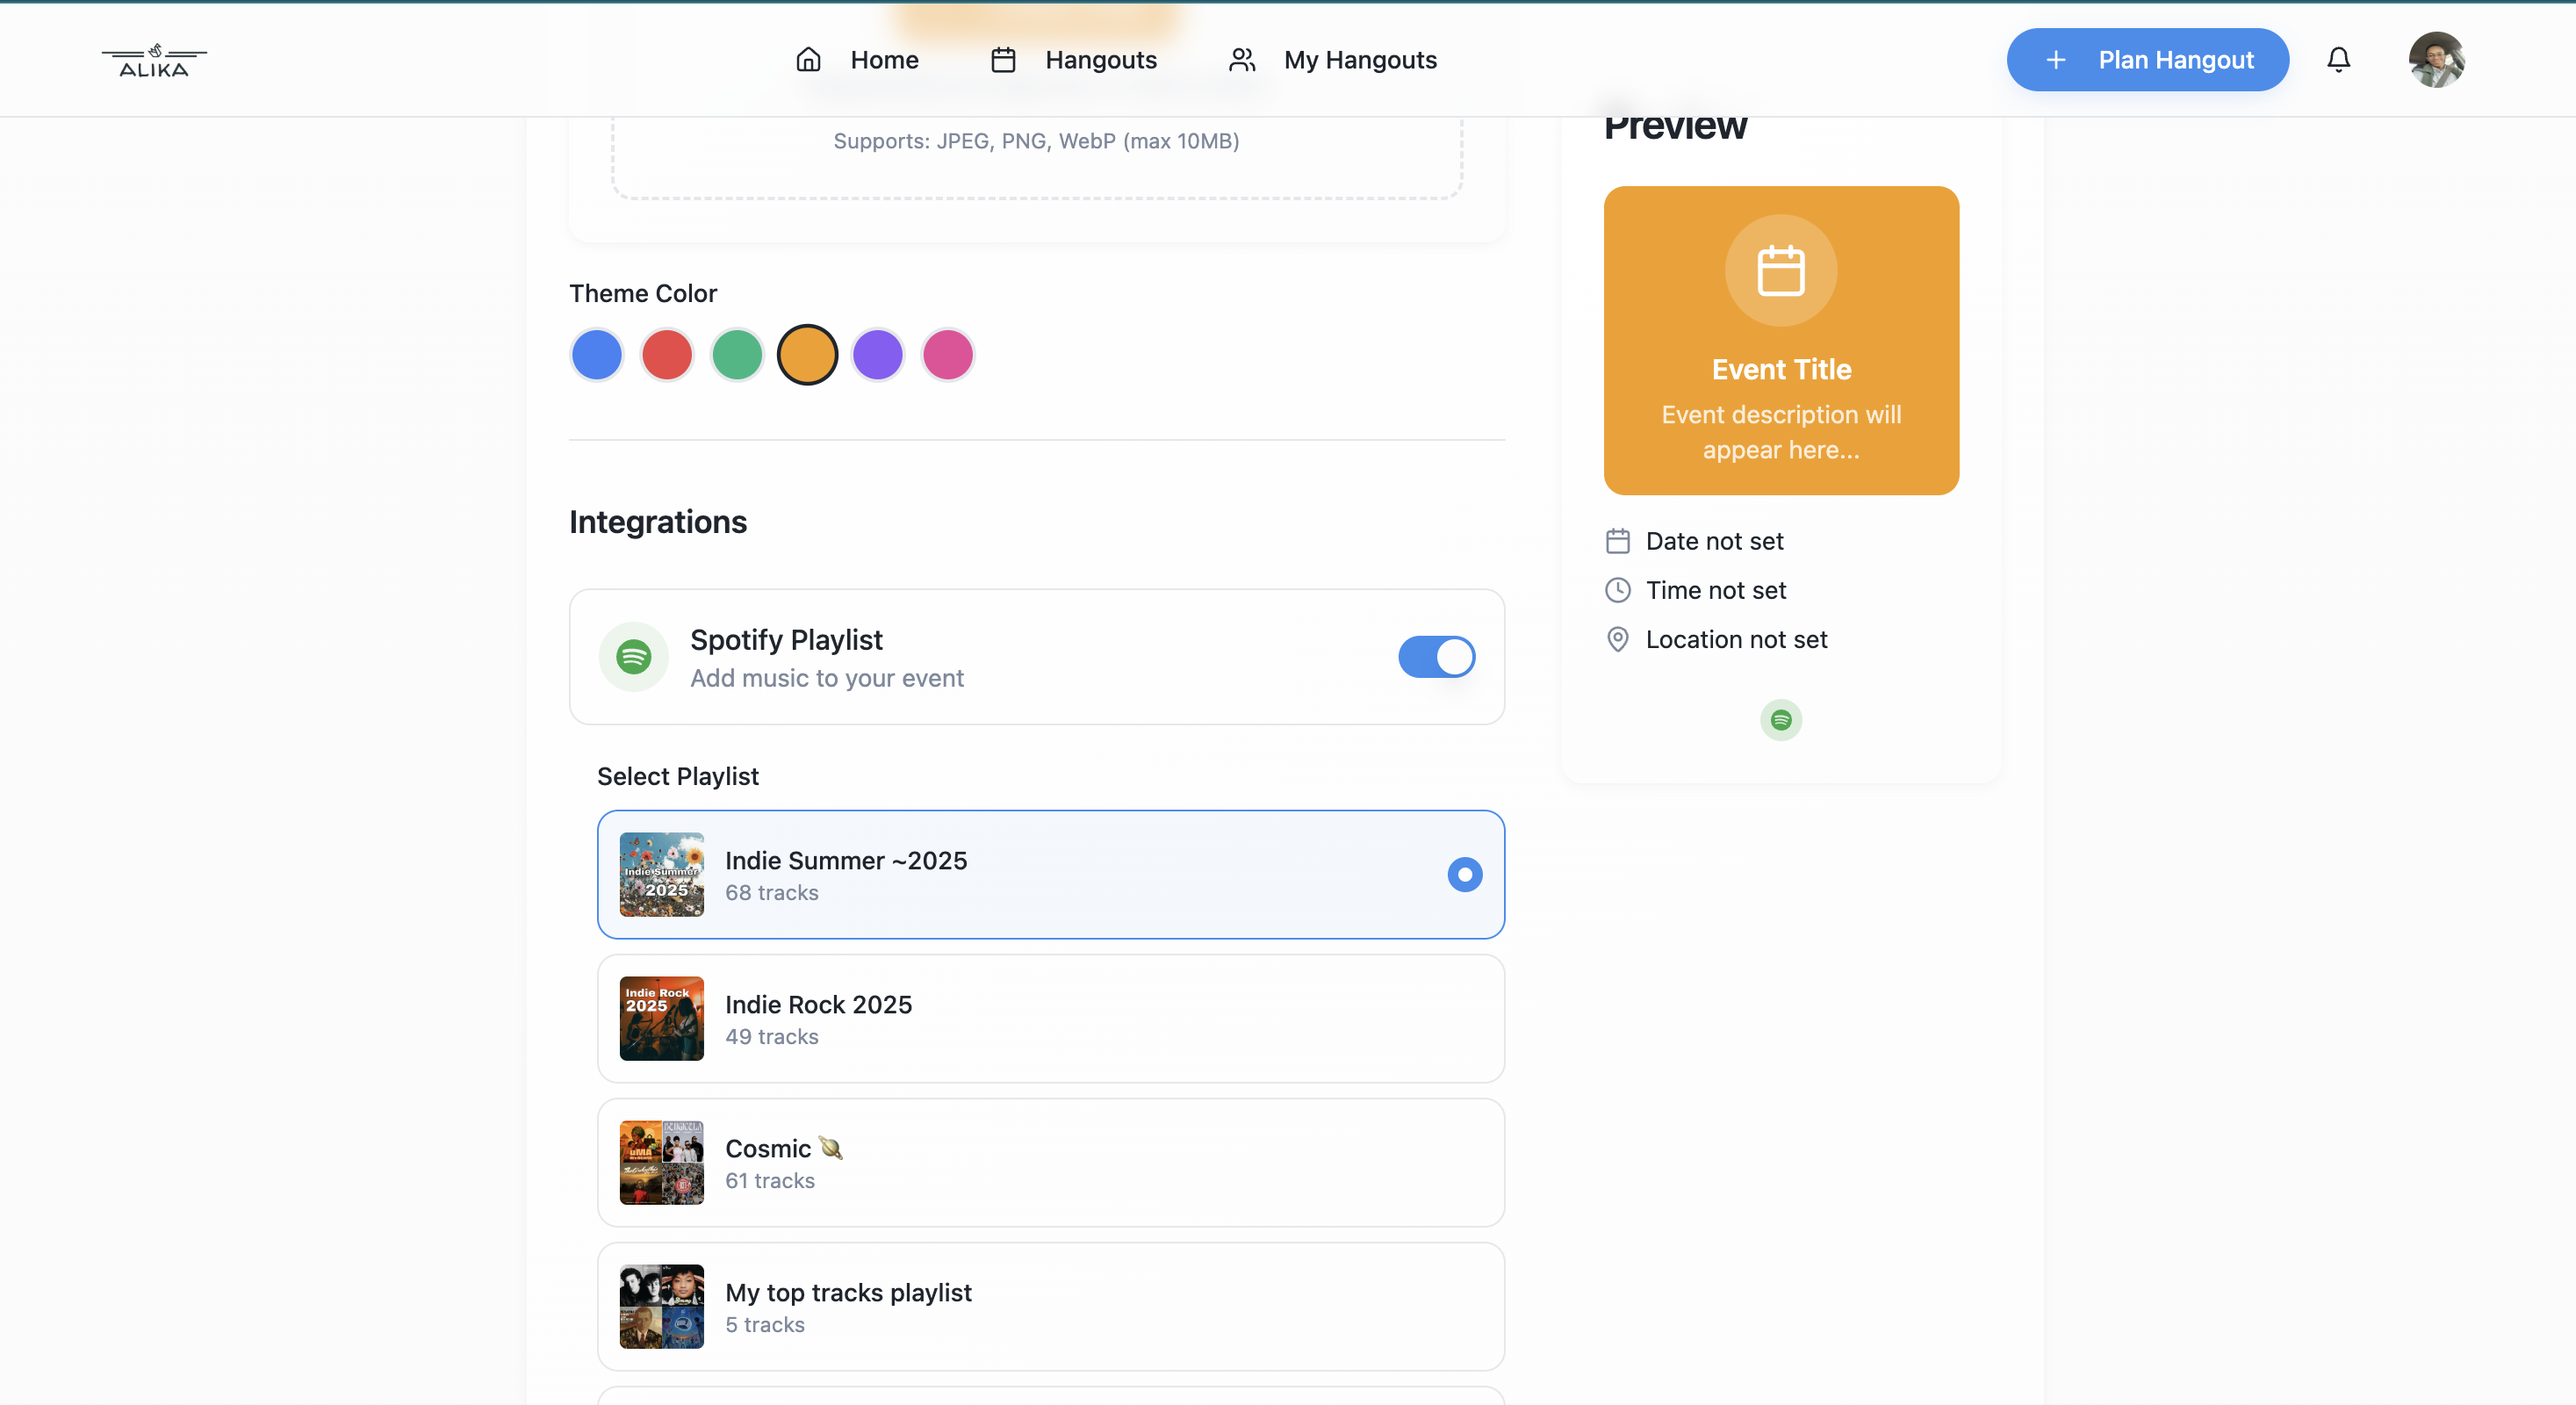The image size is (2576, 1405).
Task: Disable the Spotify Playlist toggle
Action: (x=1436, y=657)
